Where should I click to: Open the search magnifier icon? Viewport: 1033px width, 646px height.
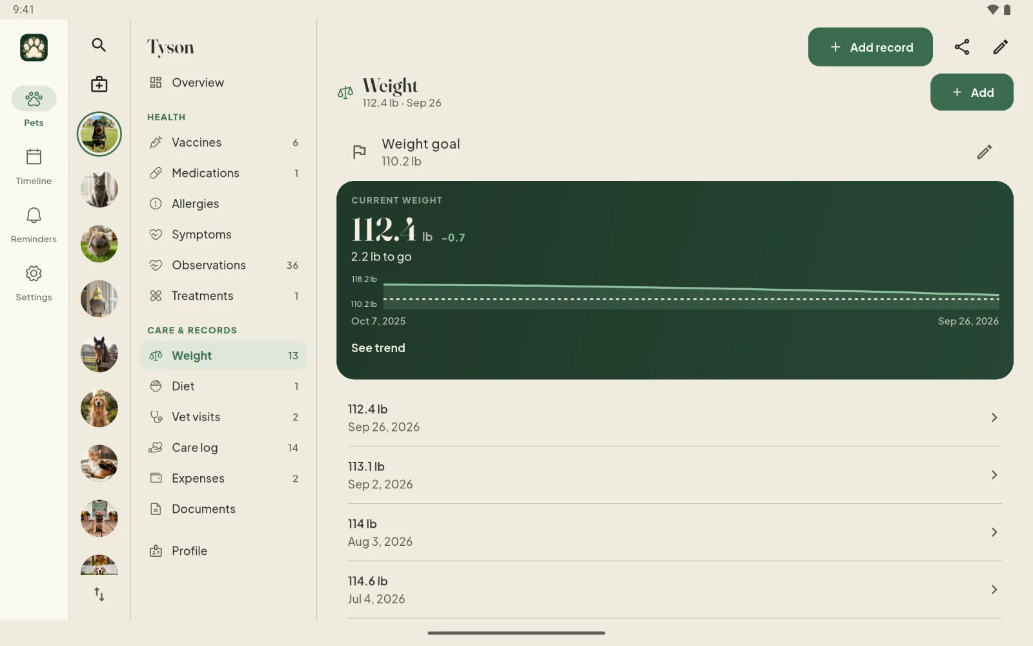click(x=99, y=45)
